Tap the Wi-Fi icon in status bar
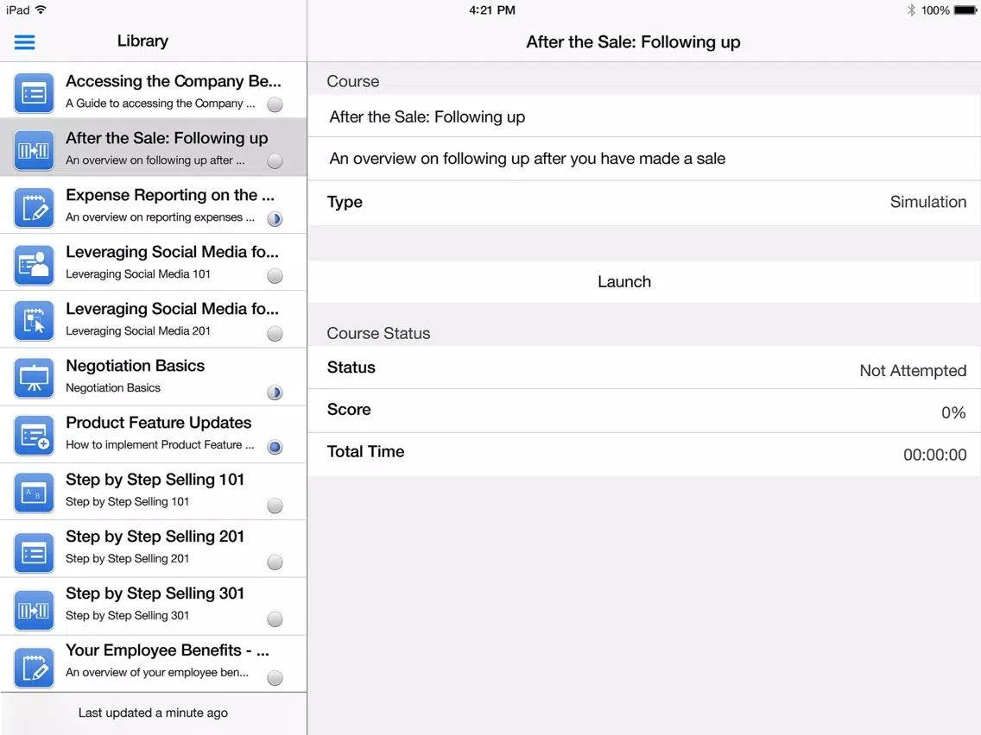Screen dimensions: 981x735 click(41, 9)
